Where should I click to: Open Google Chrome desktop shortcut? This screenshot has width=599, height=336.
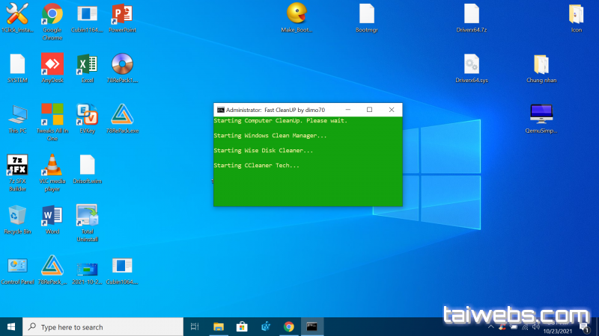coord(52,14)
